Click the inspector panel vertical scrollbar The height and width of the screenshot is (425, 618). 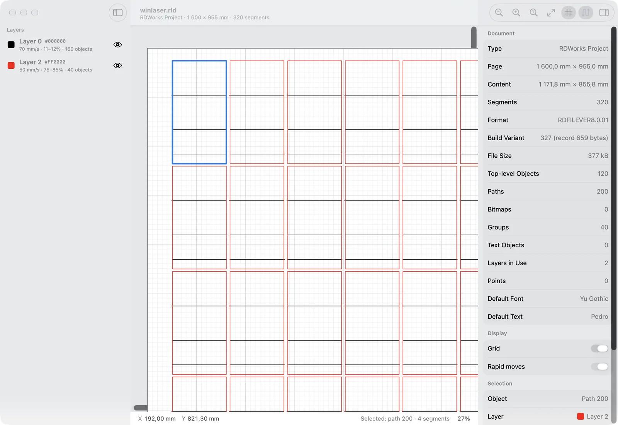(614, 188)
